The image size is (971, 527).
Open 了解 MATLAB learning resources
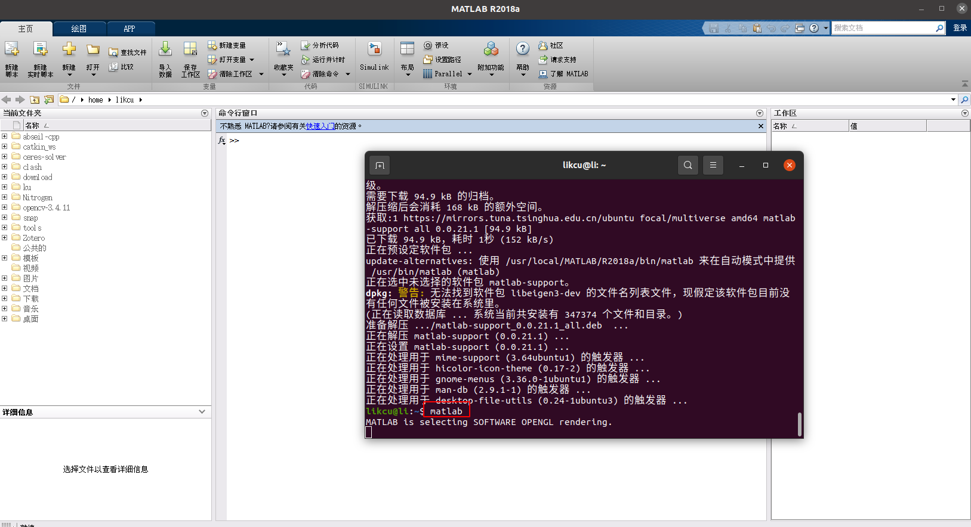[x=563, y=74]
